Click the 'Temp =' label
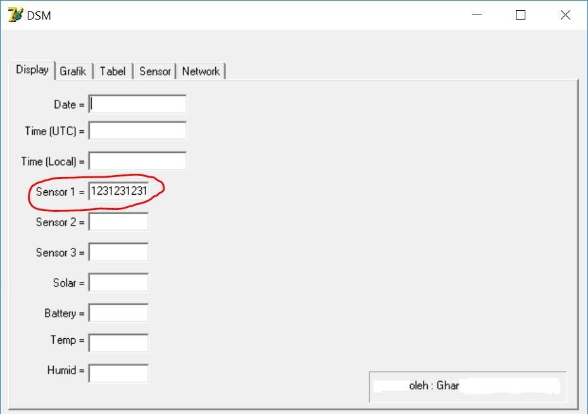The width and height of the screenshot is (588, 414). 68,340
